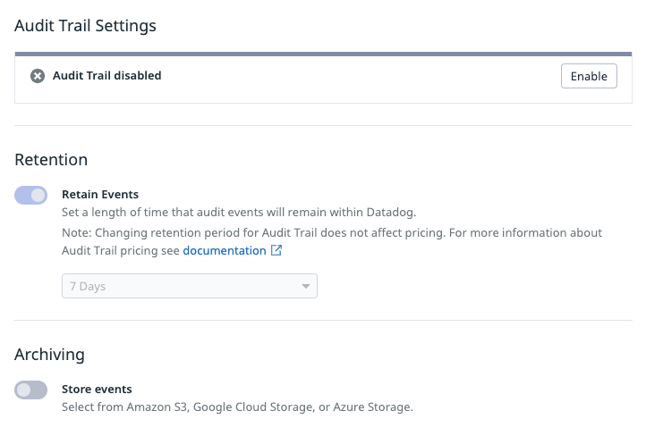Image resolution: width=646 pixels, height=436 pixels.
Task: Click the 'Set a length of time' description
Action: tap(239, 213)
